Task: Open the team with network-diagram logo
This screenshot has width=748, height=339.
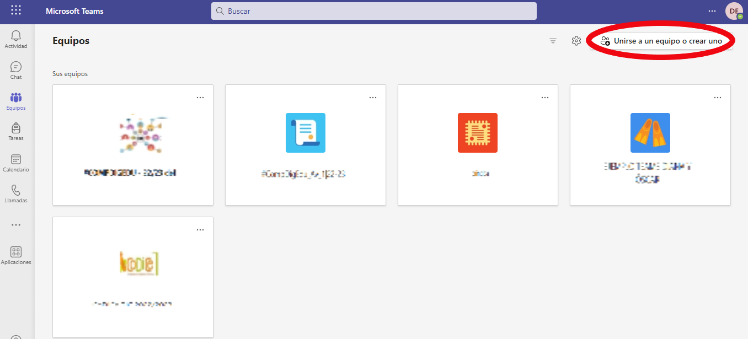Action: click(133, 145)
